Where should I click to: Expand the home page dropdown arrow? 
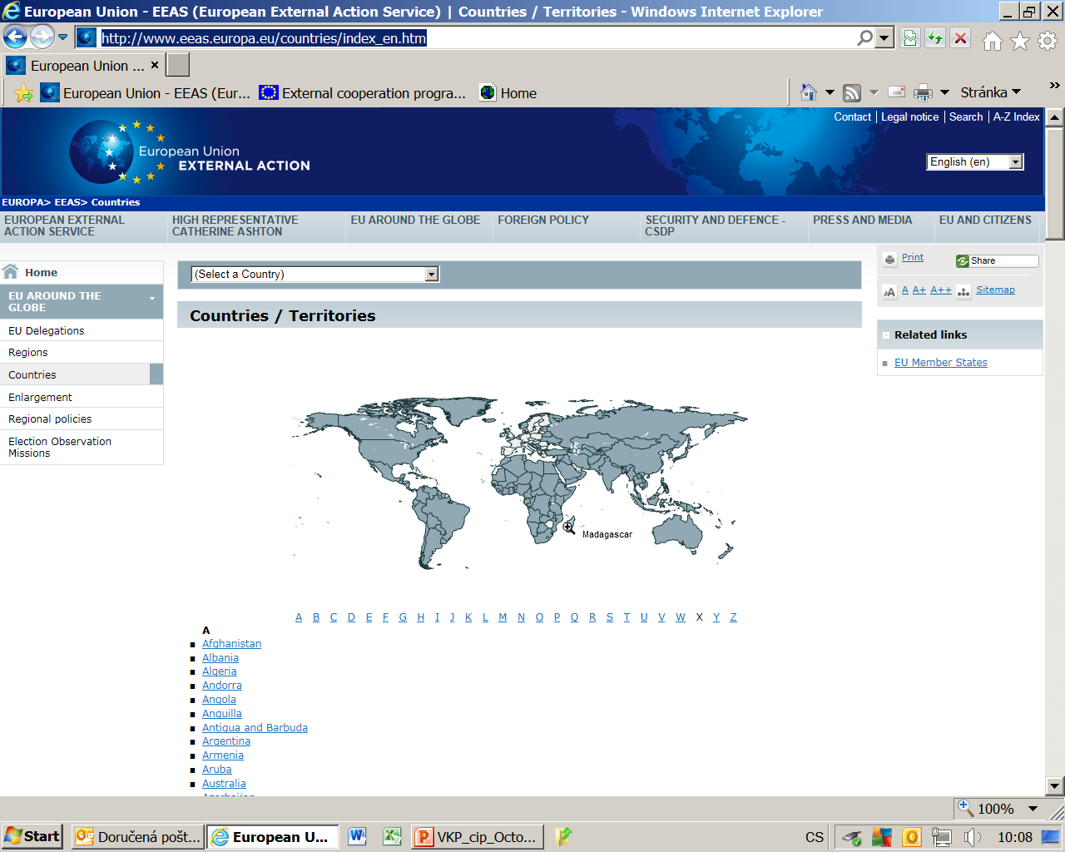click(x=830, y=92)
